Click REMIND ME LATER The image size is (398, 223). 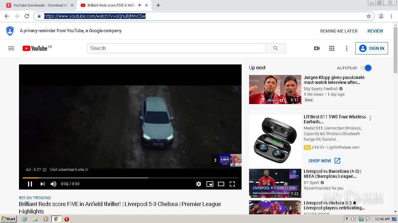point(339,31)
